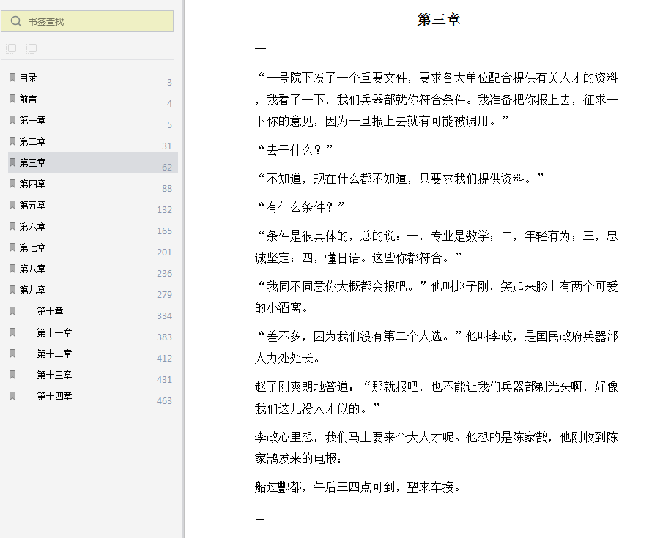The height and width of the screenshot is (538, 652).
Task: Click the magnifier search icon
Action: (16, 21)
